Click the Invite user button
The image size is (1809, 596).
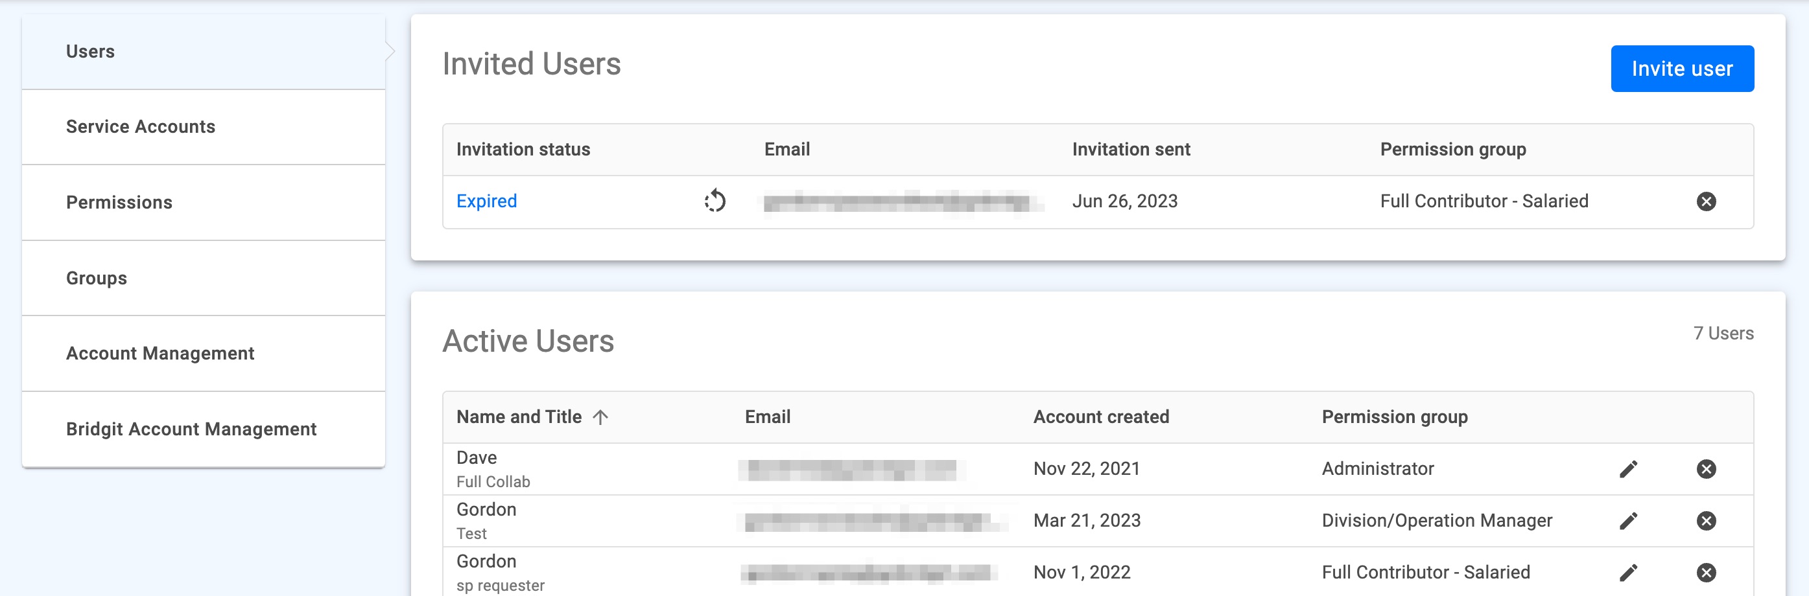coord(1682,69)
